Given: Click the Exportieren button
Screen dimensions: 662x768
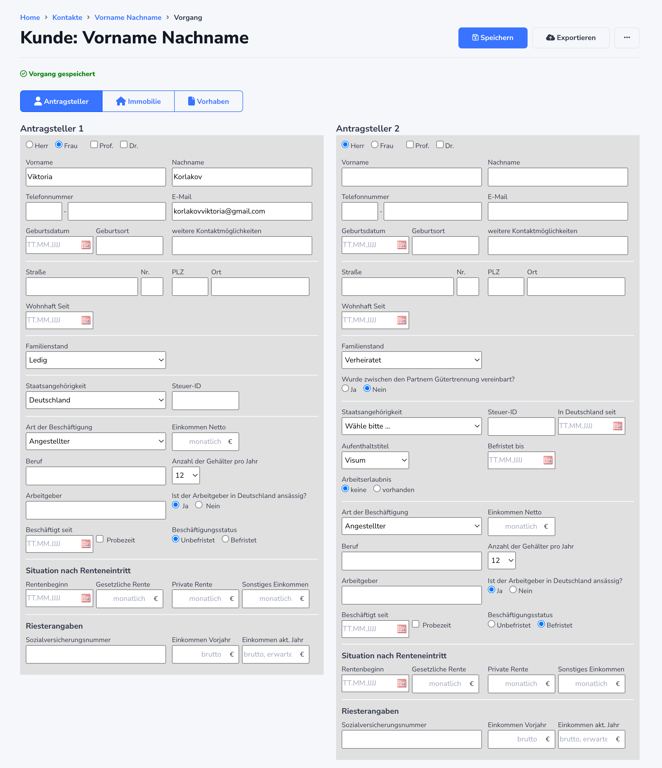Looking at the screenshot, I should click(x=570, y=38).
